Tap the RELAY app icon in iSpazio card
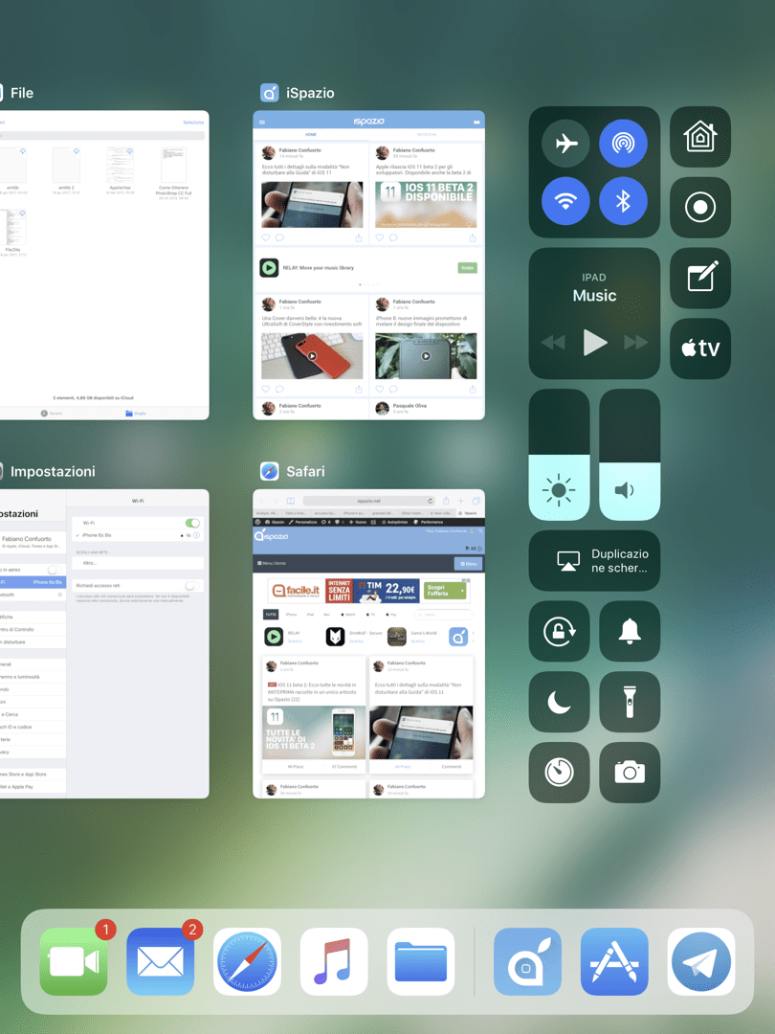The width and height of the screenshot is (775, 1034). pos(269,268)
